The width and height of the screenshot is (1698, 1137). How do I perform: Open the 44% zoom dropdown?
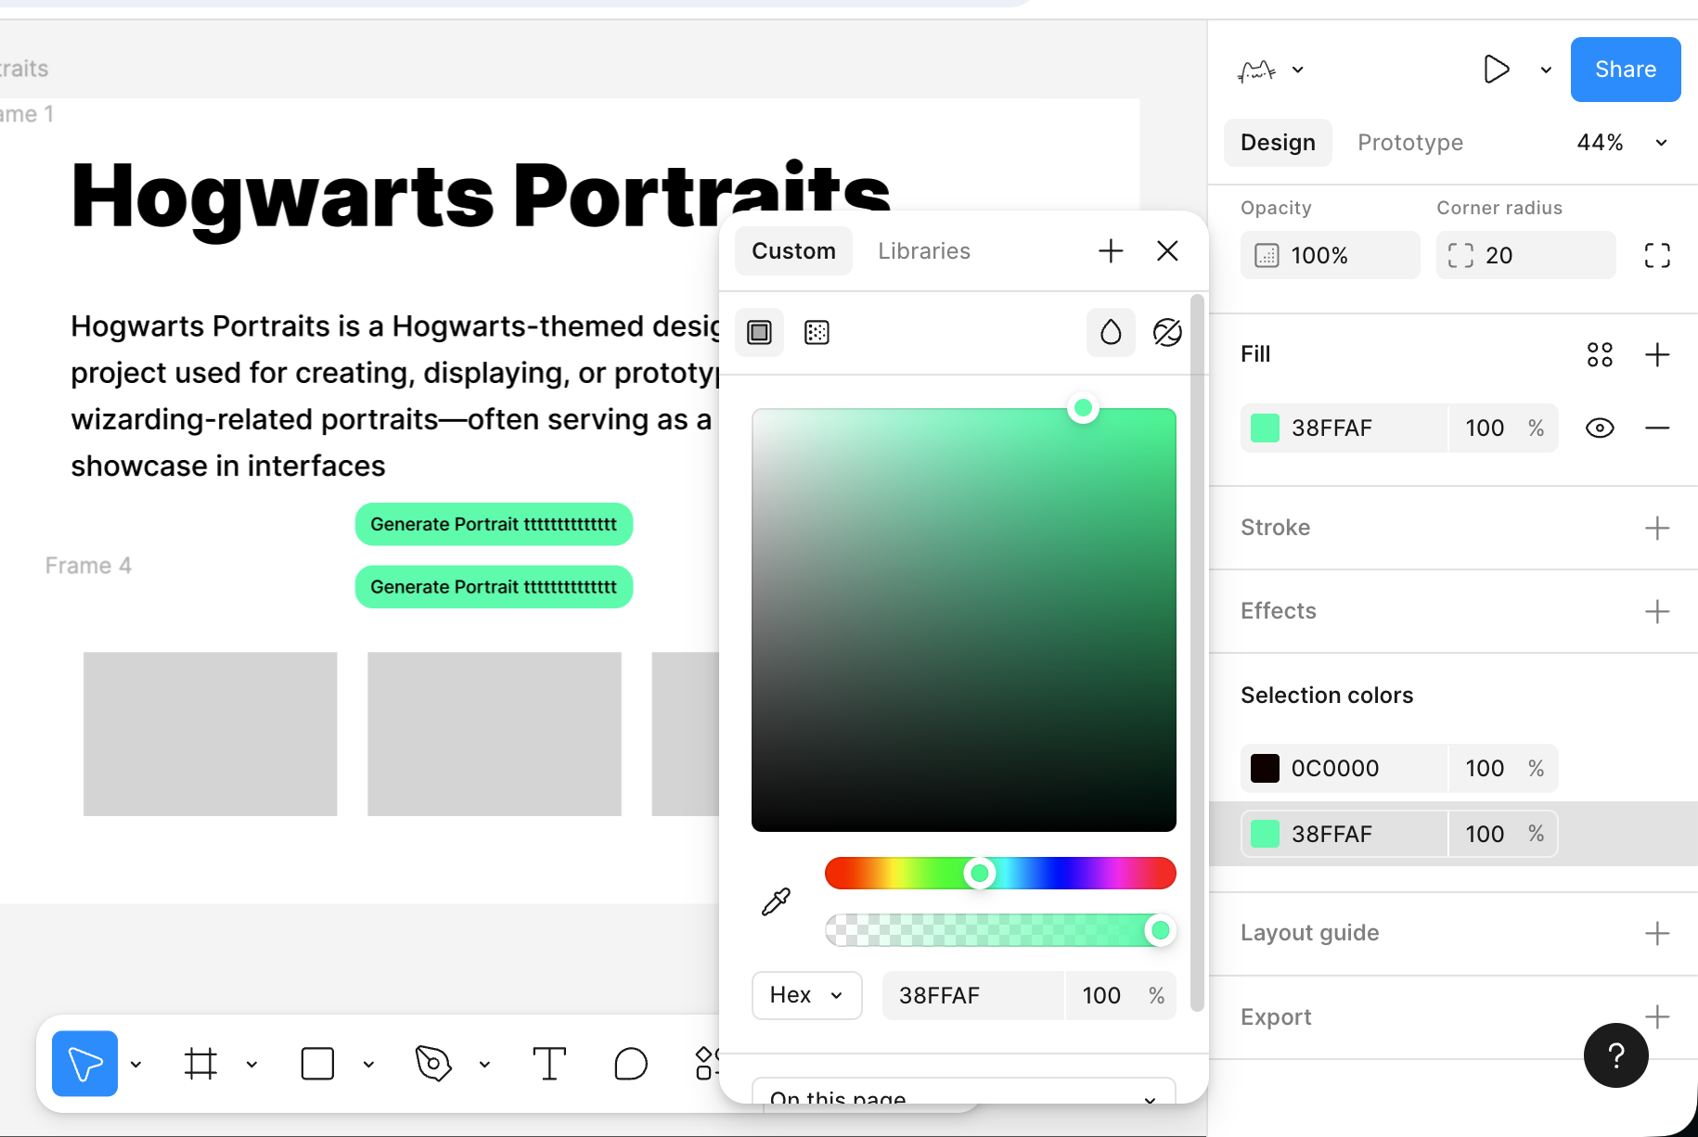[1620, 143]
